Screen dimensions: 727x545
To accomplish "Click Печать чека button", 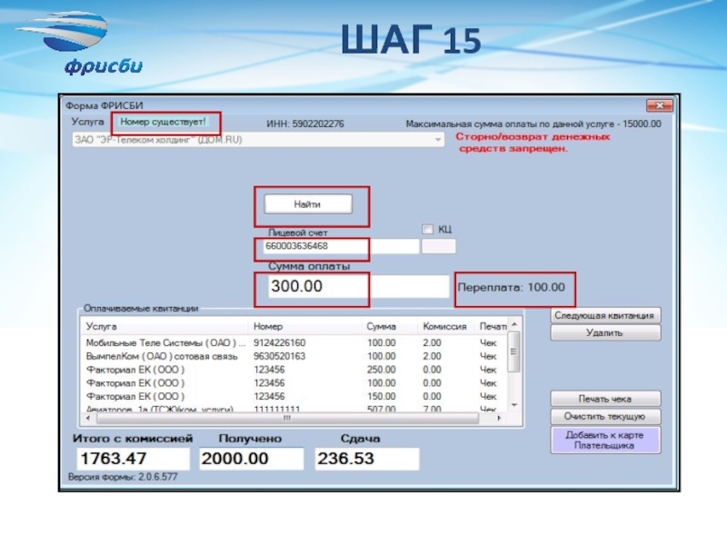I will tap(605, 399).
